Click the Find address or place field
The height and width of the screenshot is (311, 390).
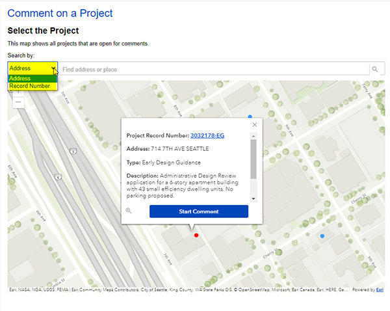214,70
